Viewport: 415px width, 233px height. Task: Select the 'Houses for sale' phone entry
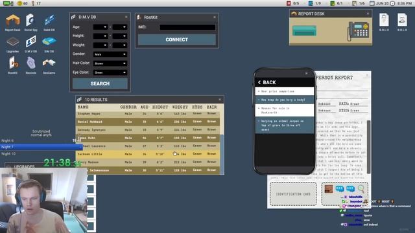pyautogui.click(x=285, y=111)
